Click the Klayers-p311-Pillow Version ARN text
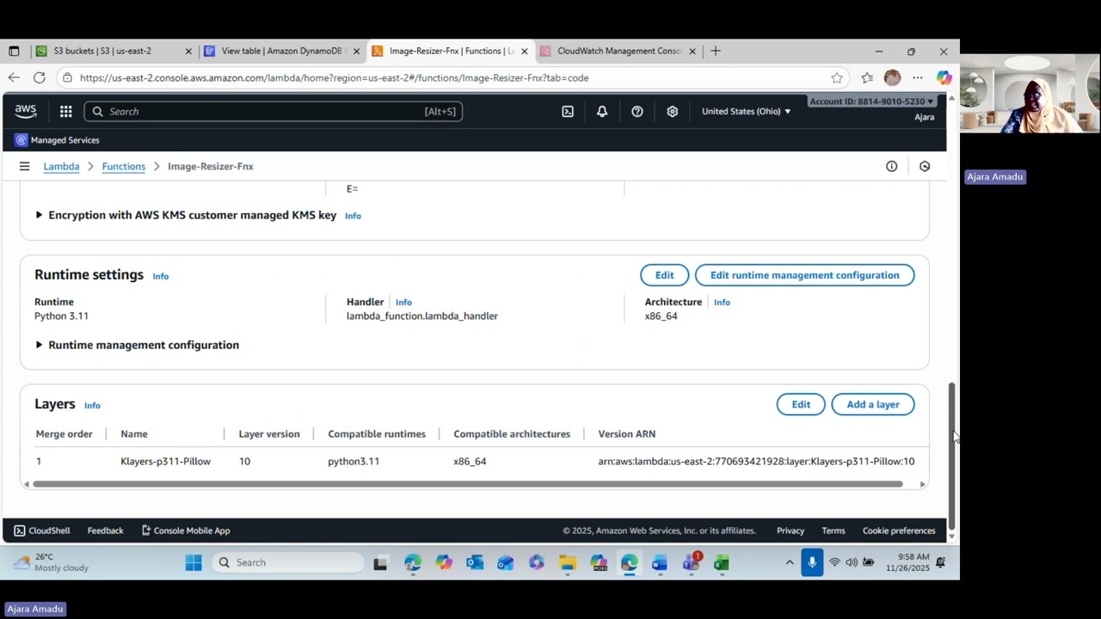The image size is (1101, 619). click(x=756, y=462)
